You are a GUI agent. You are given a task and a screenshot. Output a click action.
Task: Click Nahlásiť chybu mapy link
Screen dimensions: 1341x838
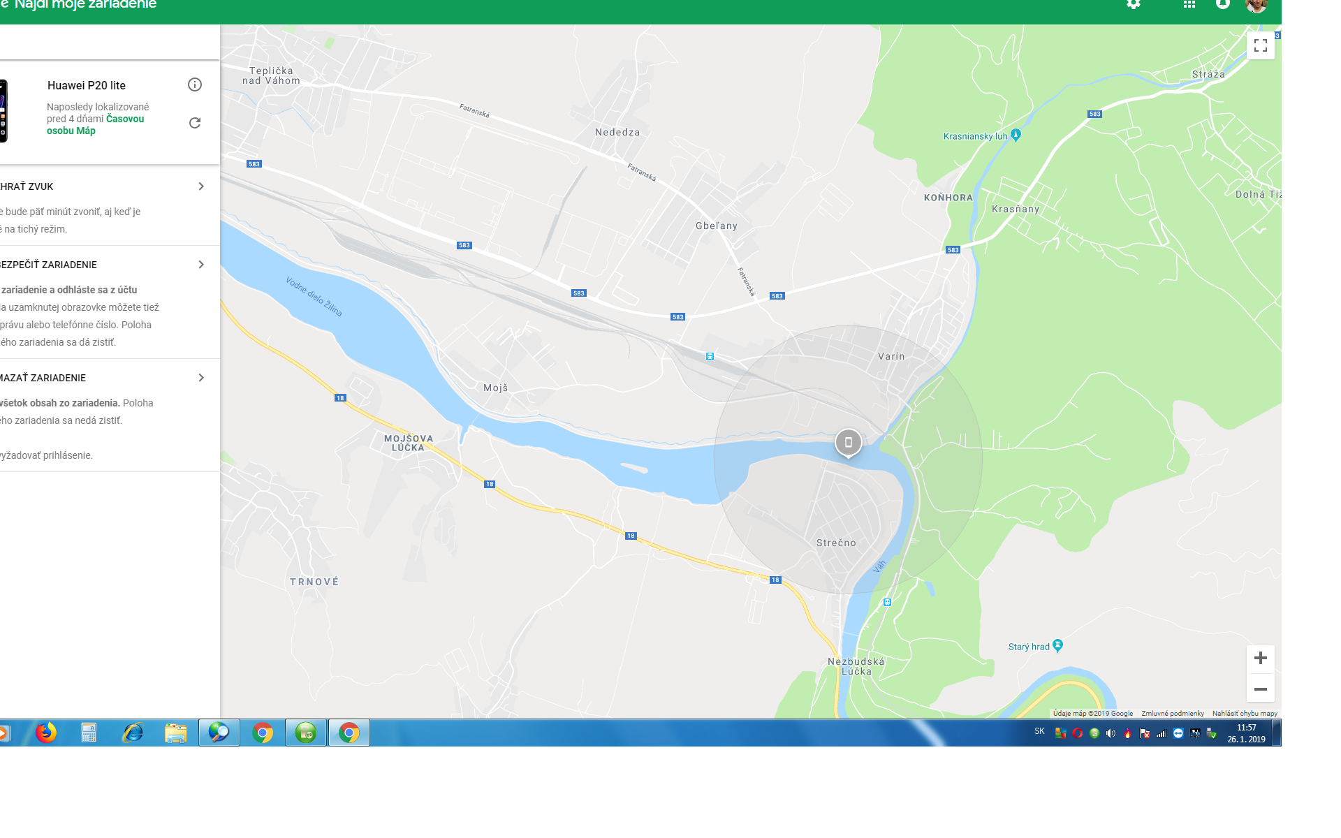click(x=1245, y=714)
